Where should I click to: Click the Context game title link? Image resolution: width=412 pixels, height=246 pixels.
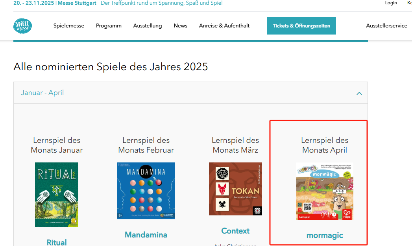[235, 231]
